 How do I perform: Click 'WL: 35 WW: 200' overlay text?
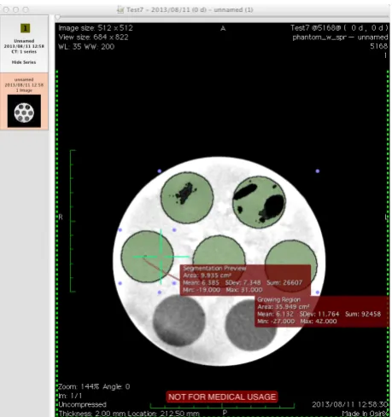86,47
